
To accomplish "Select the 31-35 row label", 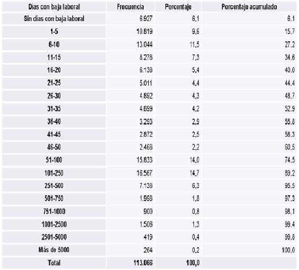I will click(54, 109).
